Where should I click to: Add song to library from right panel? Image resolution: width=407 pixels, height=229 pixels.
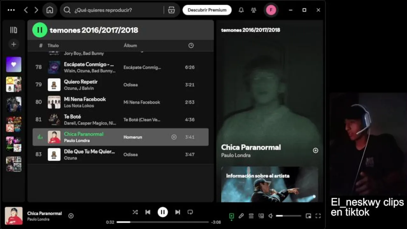[316, 150]
